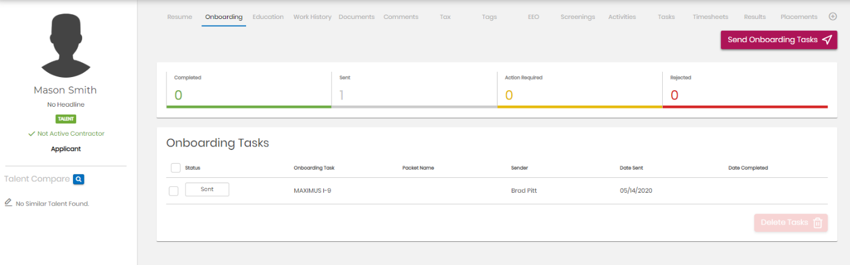
Task: Click the date 05/14/2020
Action: [x=637, y=191]
